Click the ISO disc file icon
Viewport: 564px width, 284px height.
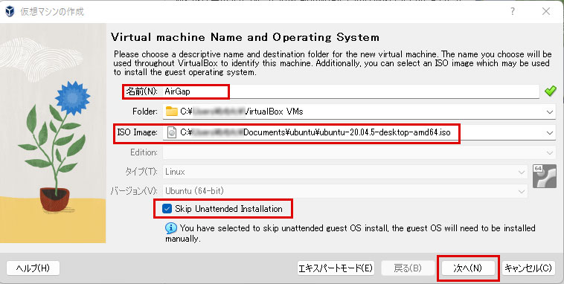click(172, 132)
